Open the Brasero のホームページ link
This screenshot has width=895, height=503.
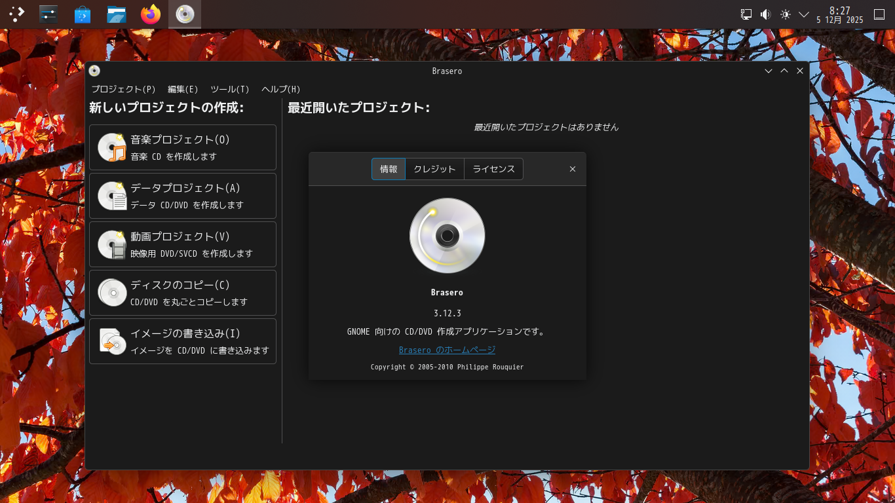click(447, 350)
